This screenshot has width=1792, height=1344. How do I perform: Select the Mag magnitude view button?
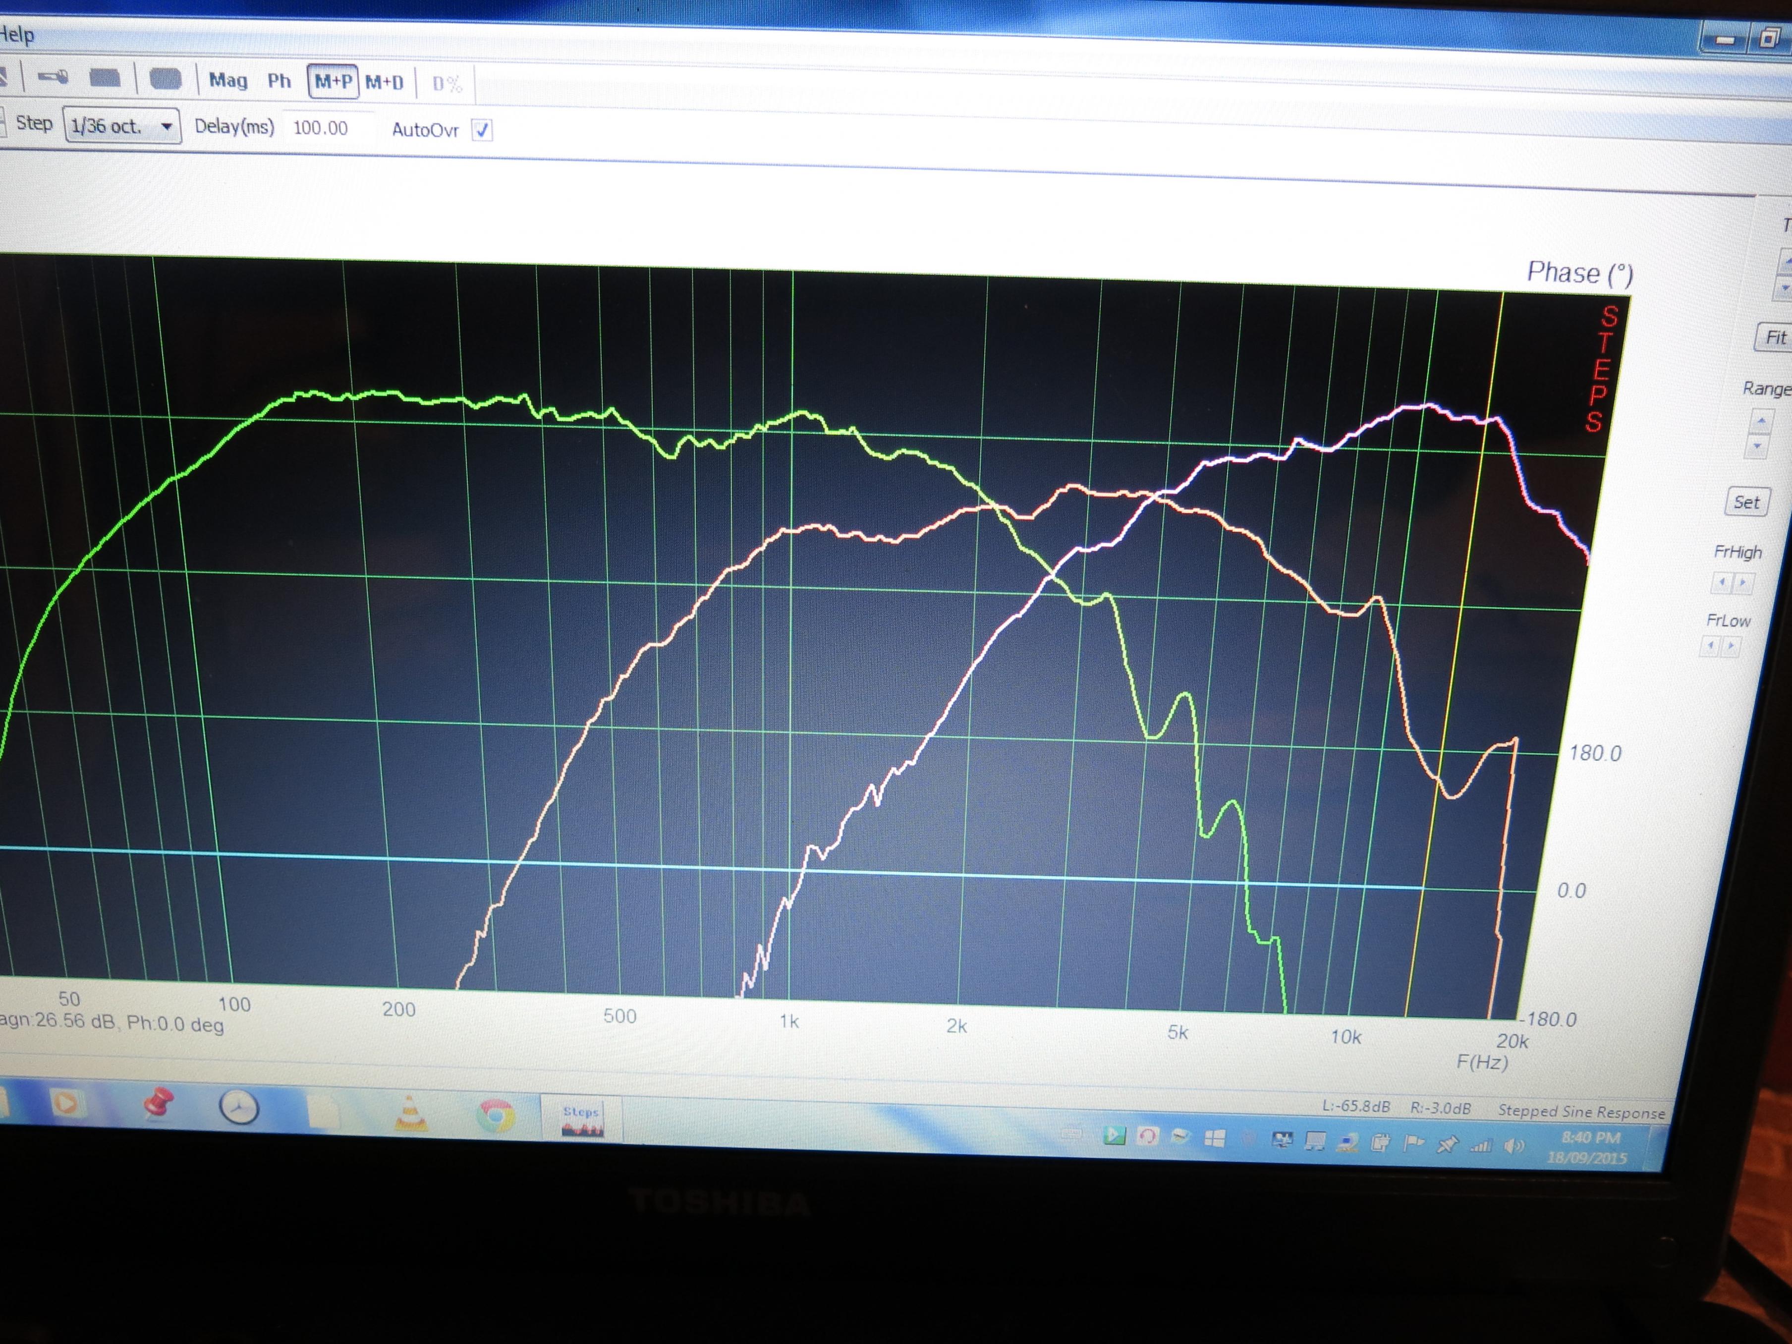tap(228, 80)
